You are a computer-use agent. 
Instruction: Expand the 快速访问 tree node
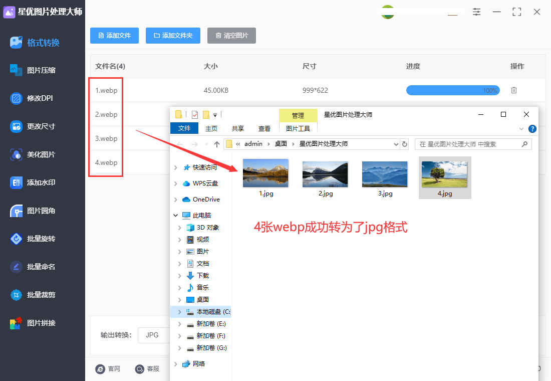click(x=174, y=166)
